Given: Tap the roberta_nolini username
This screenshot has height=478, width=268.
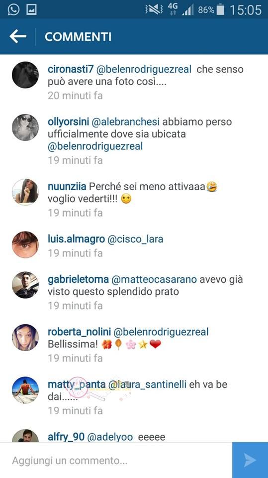Looking at the screenshot, I should click(79, 332).
